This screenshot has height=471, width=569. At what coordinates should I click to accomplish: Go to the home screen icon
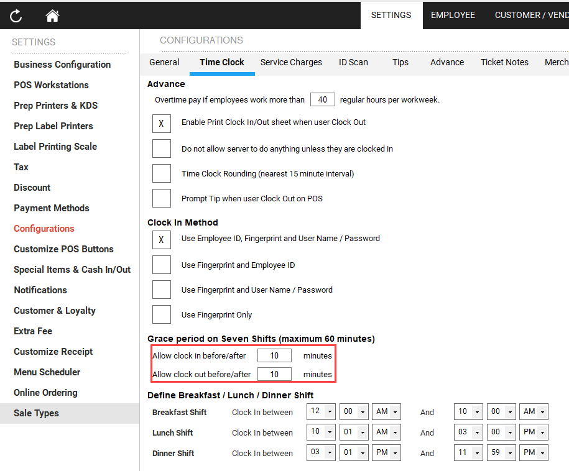(52, 16)
